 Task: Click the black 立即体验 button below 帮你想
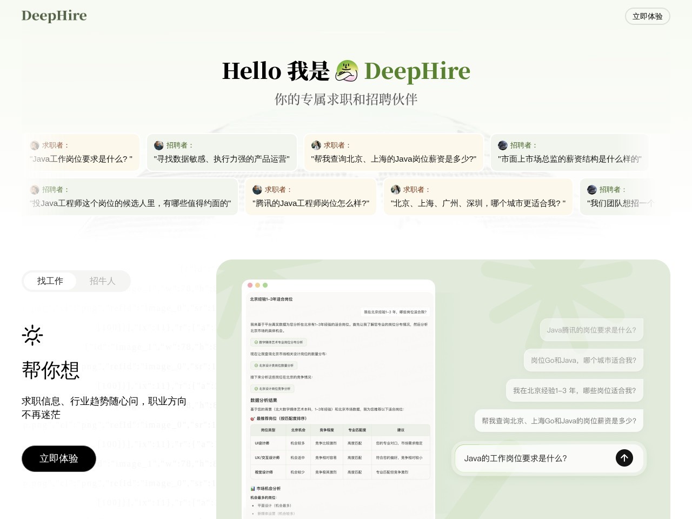[x=59, y=458]
